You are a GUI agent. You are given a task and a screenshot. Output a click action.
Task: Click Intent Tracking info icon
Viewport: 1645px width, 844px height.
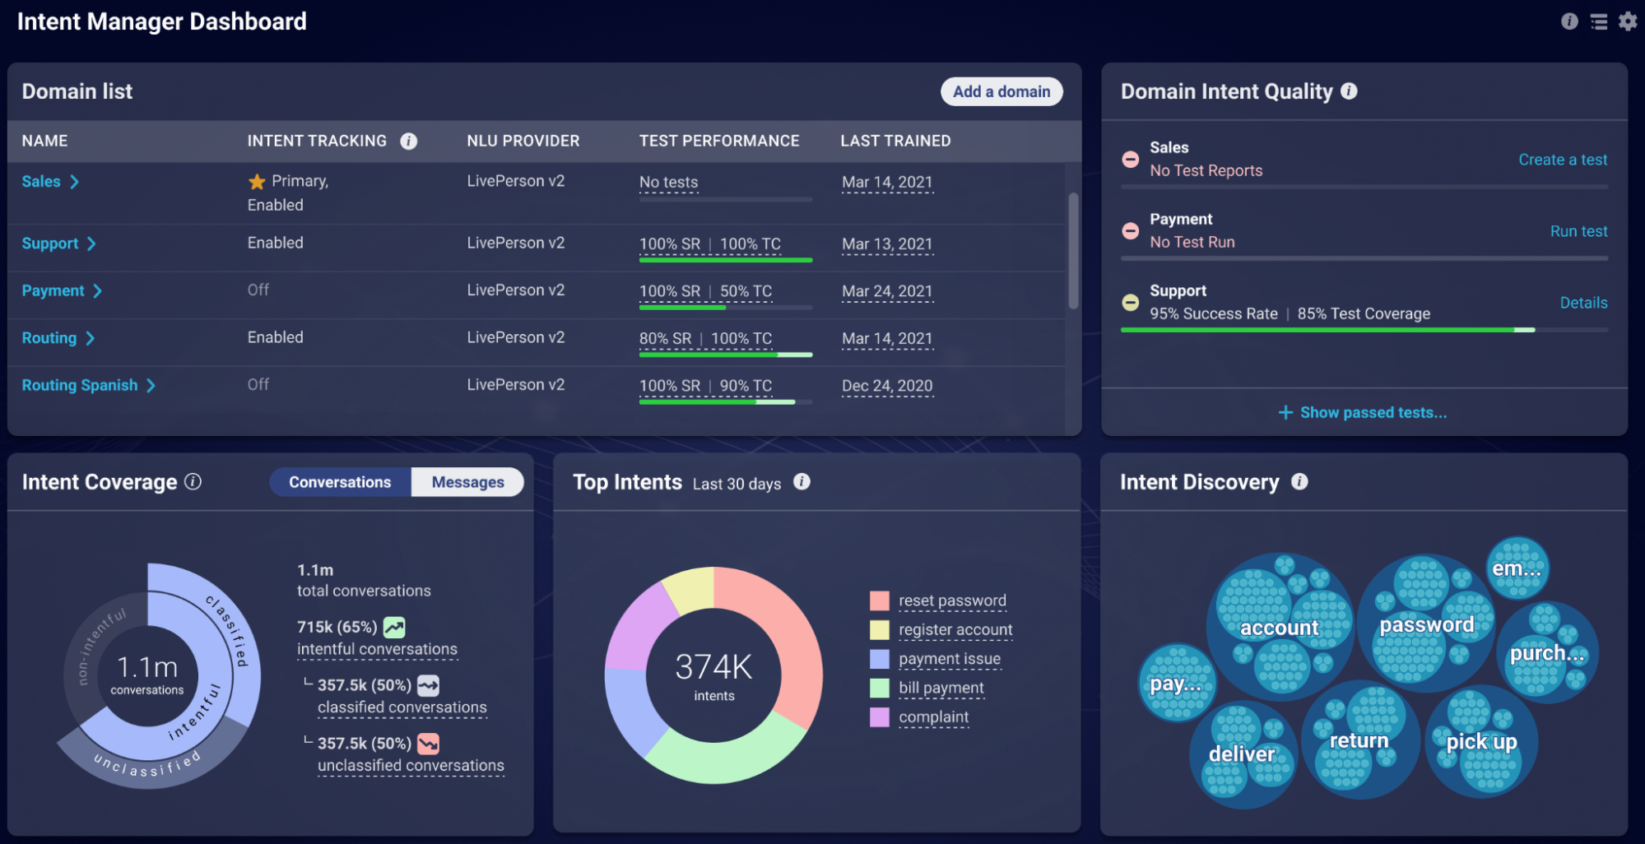[408, 141]
